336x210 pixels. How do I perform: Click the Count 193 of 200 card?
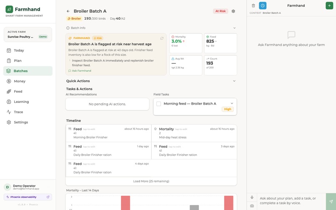[x=221, y=65]
